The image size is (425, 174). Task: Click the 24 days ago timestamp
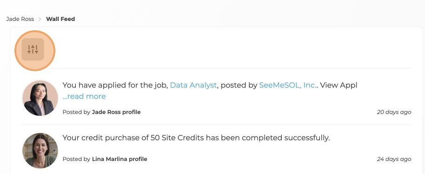coord(394,159)
